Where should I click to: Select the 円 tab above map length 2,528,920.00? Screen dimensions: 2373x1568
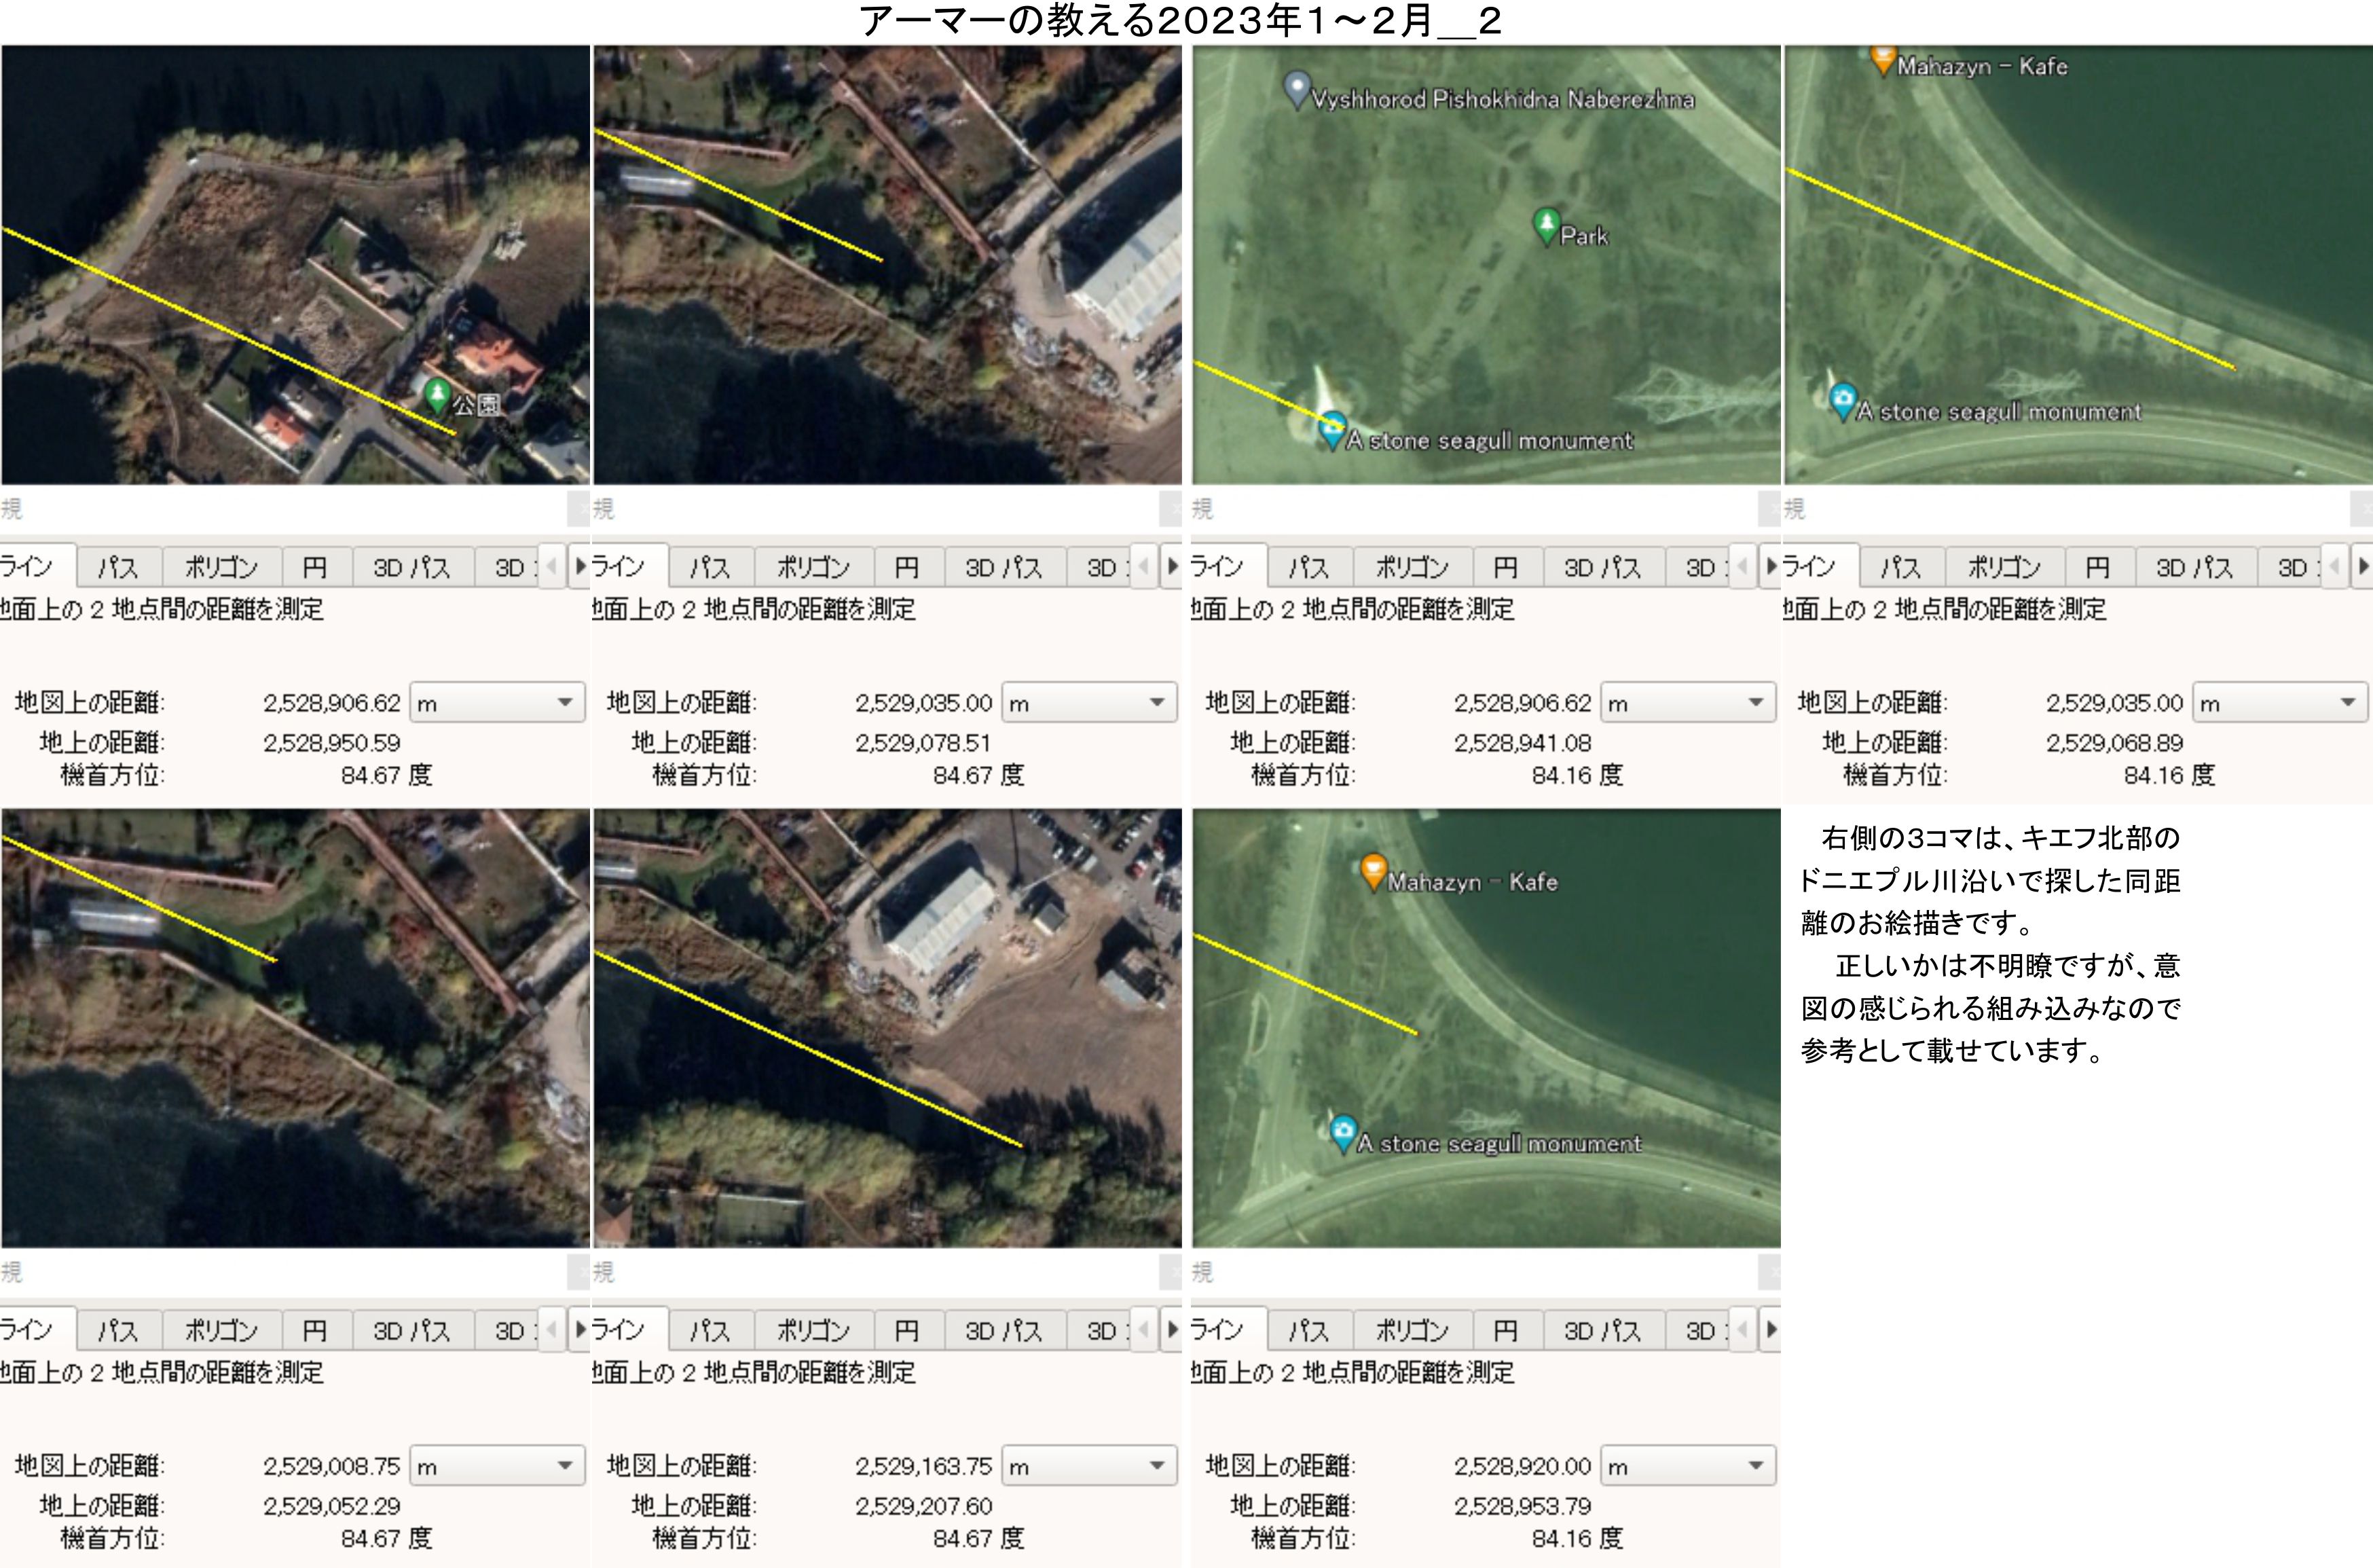point(1505,1331)
